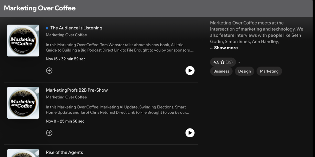This screenshot has width=315, height=157.
Task: Open MarketingProfs B2B Pre-Show cover thumbnail
Action: click(23, 103)
